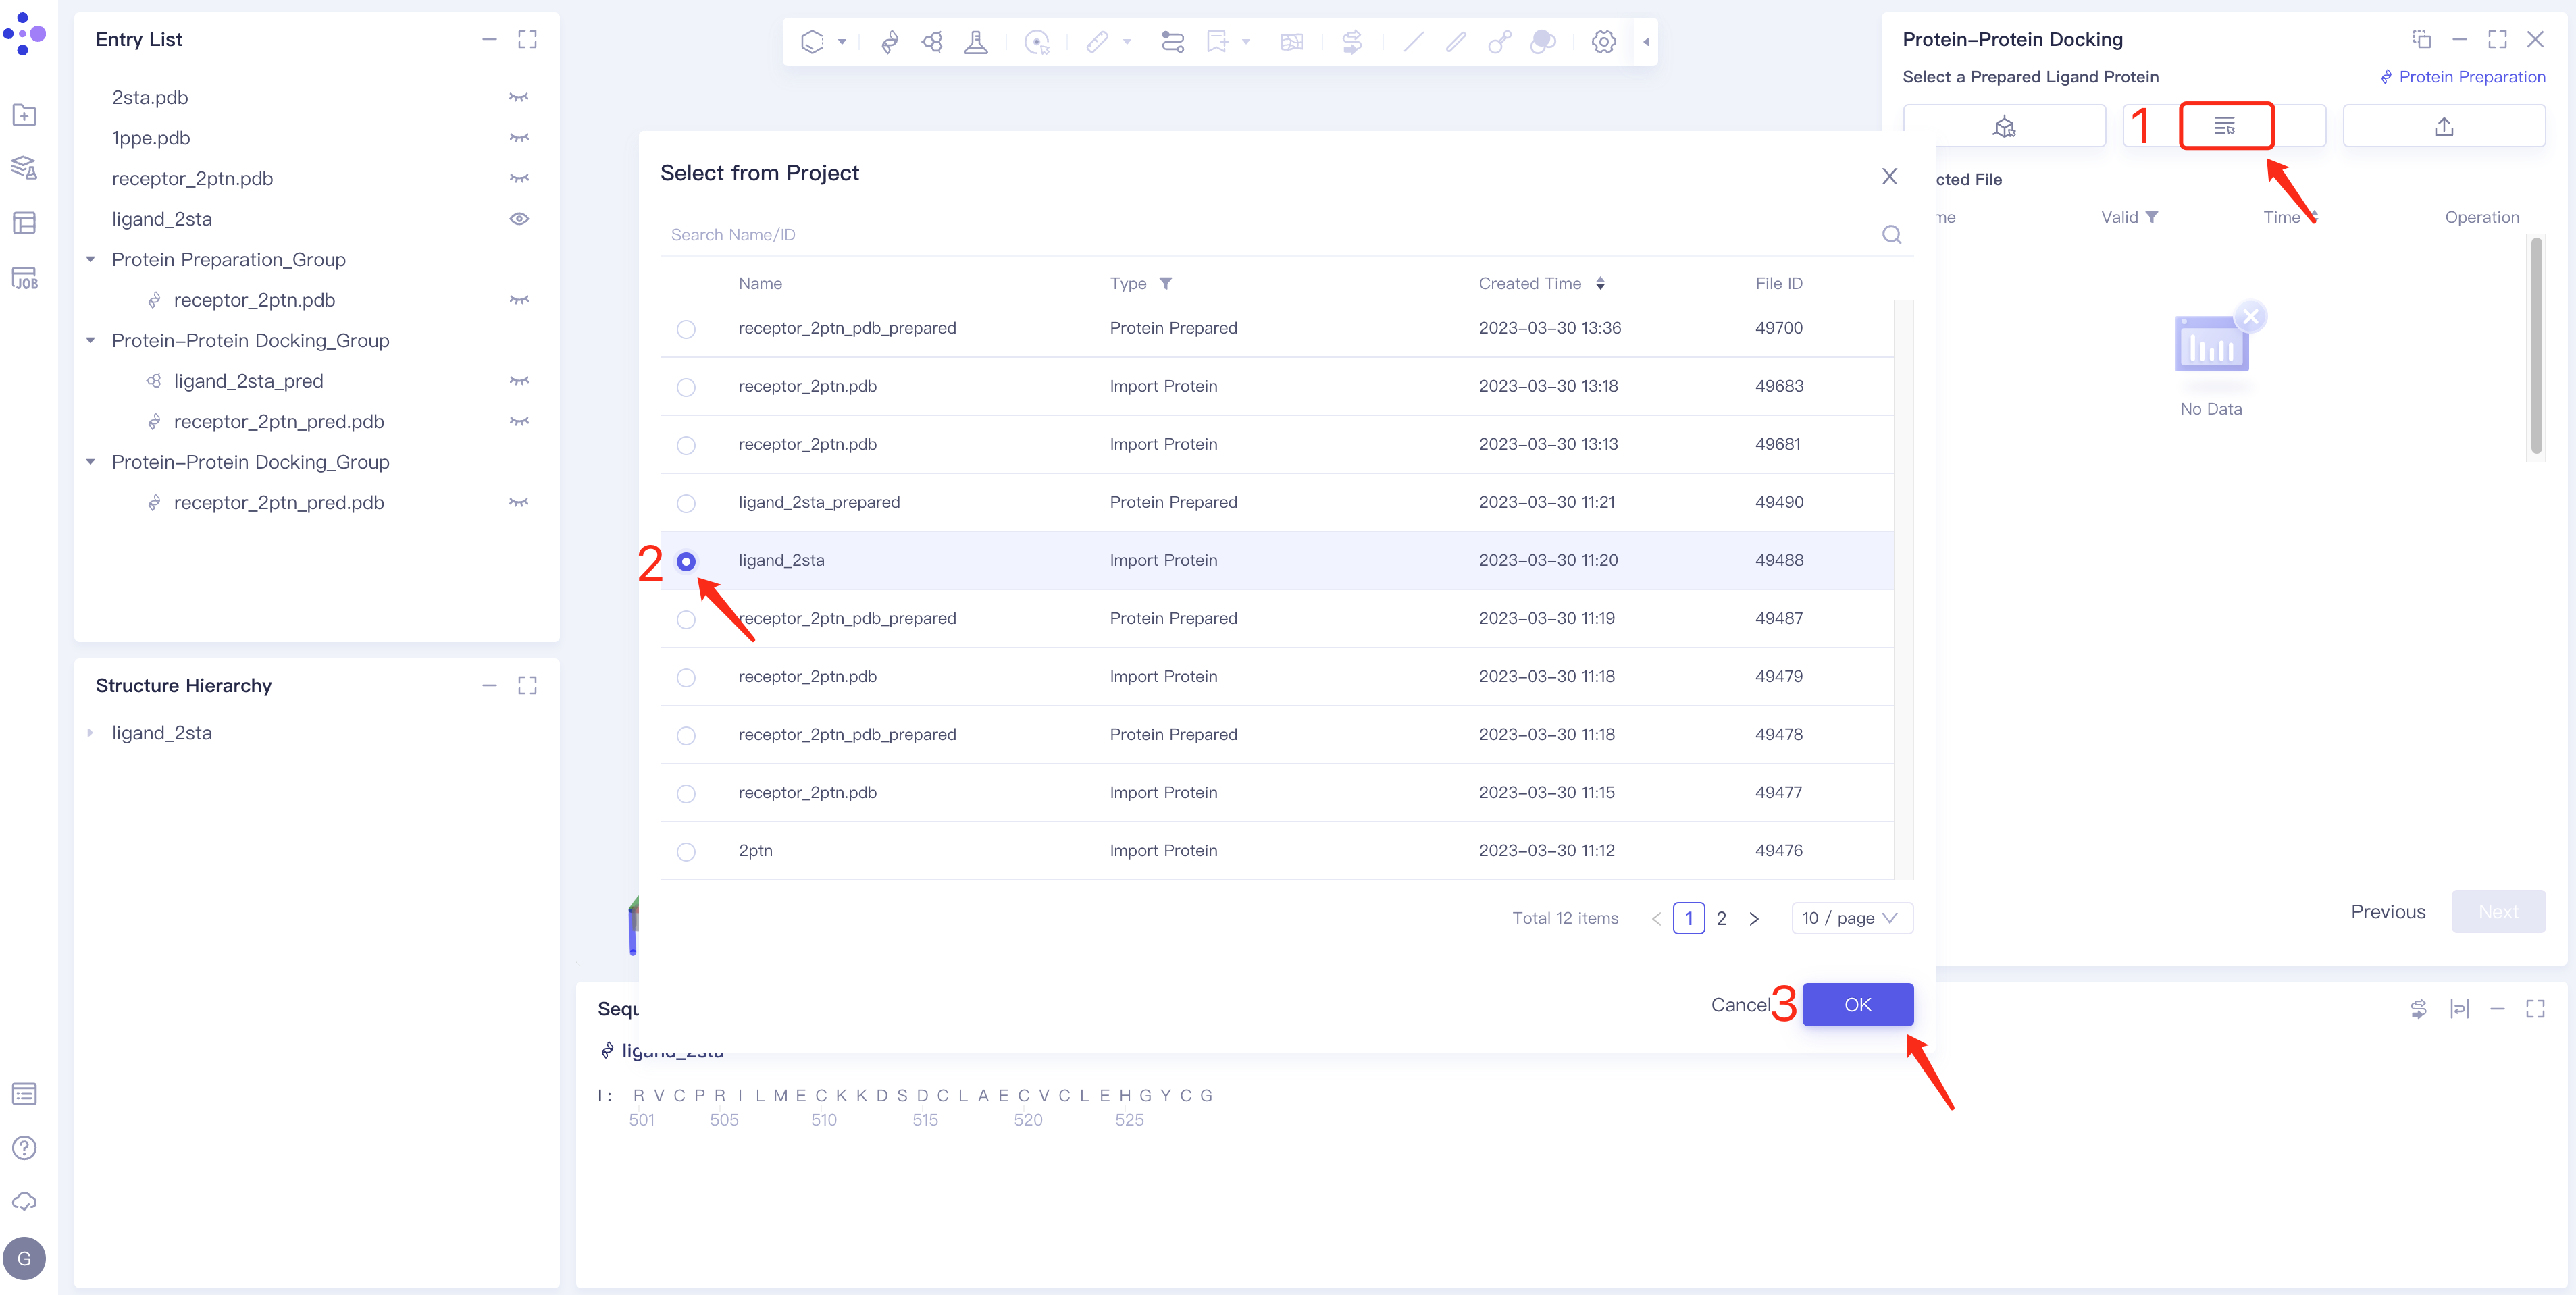
Task: Click the flask icon in the toolbar
Action: (x=975, y=42)
